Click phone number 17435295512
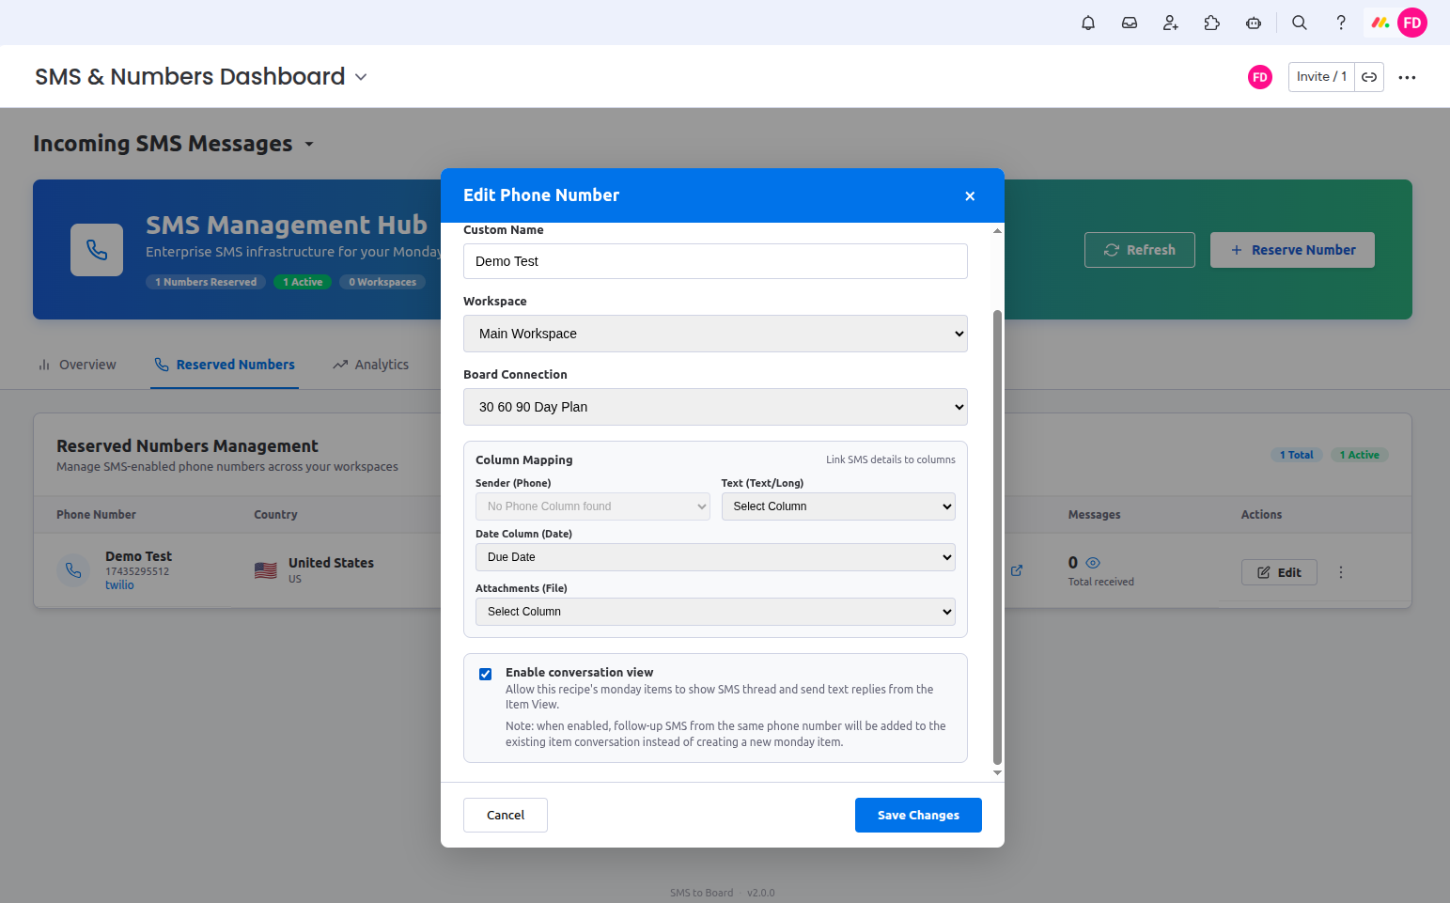The image size is (1450, 903). click(x=137, y=571)
